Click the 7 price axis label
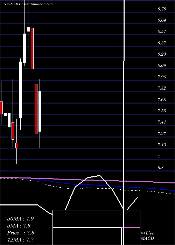This screenshot has width=175, height=245. [159, 156]
